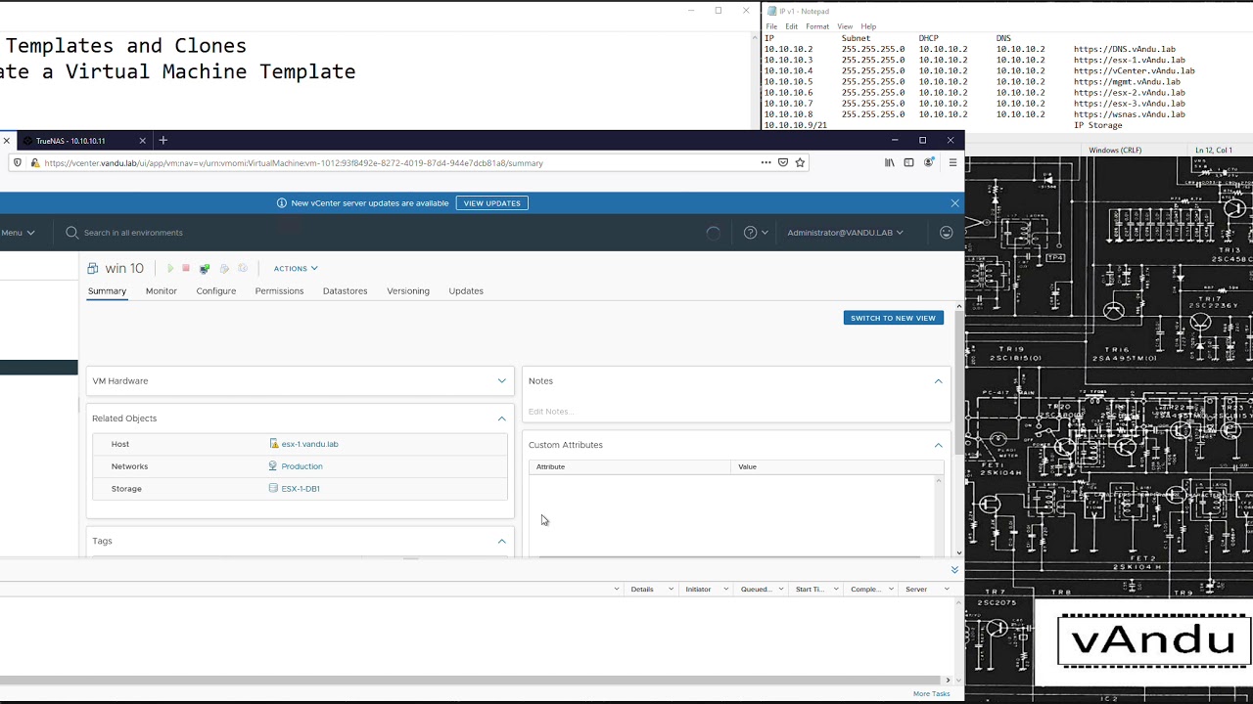Click the More Tasks link
Screen dimensions: 1253x704
931,694
